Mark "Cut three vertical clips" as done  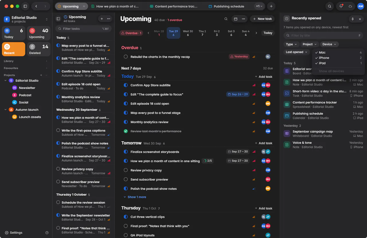tap(126, 217)
